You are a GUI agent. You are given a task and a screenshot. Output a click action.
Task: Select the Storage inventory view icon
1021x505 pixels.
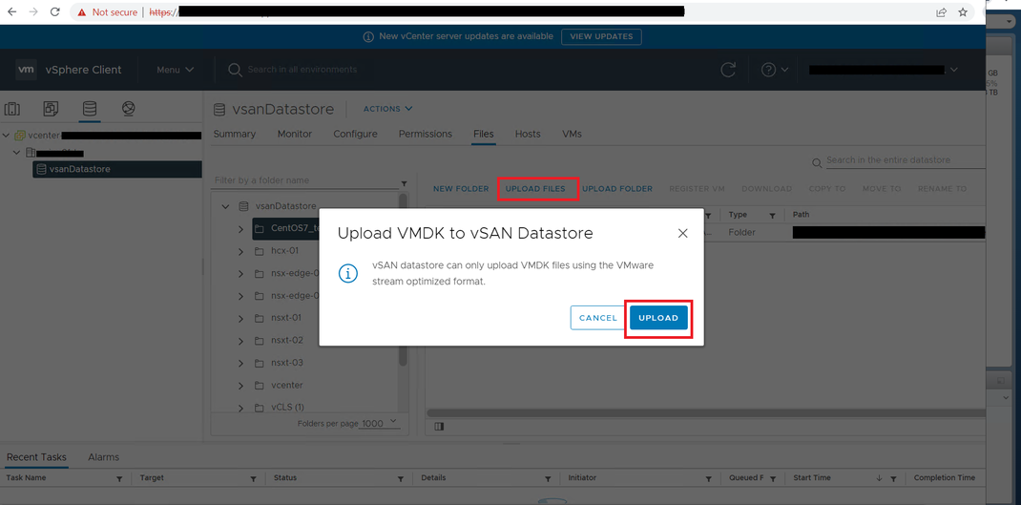click(89, 109)
